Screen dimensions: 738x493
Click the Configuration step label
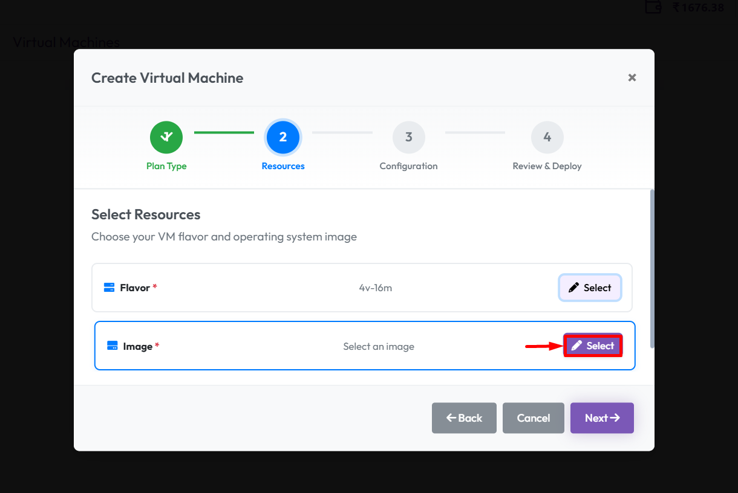[408, 166]
